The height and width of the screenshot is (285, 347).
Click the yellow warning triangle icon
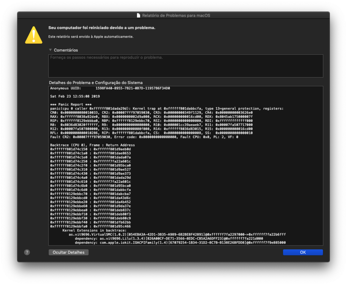[34, 35]
